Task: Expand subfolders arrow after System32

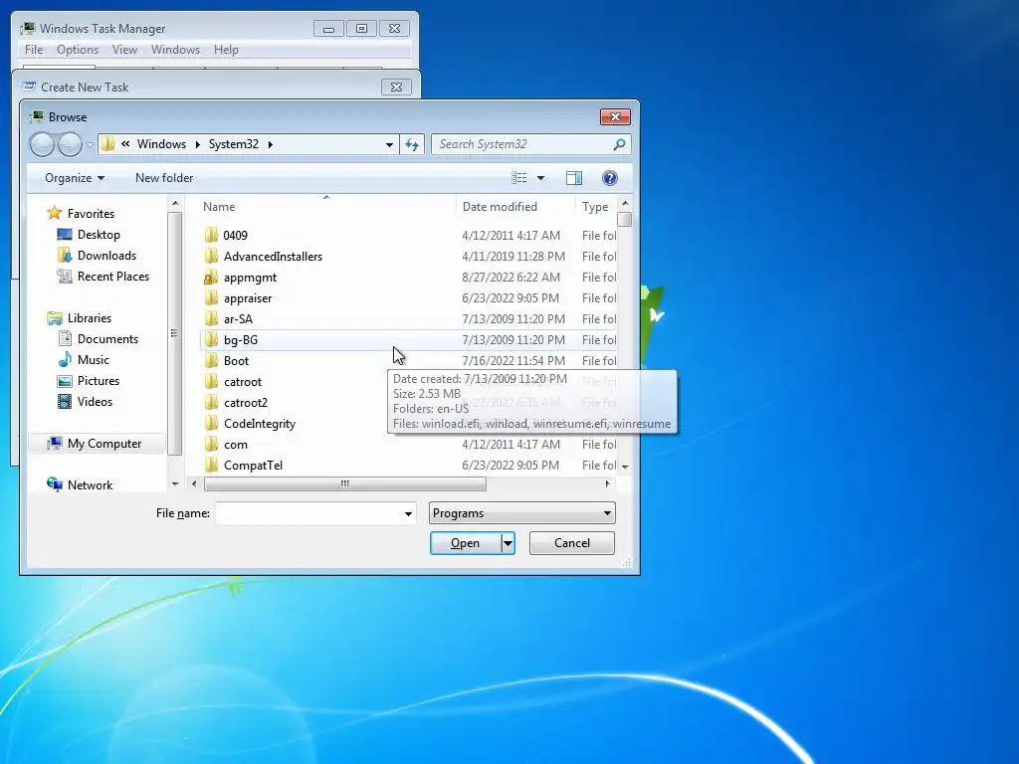Action: [270, 144]
